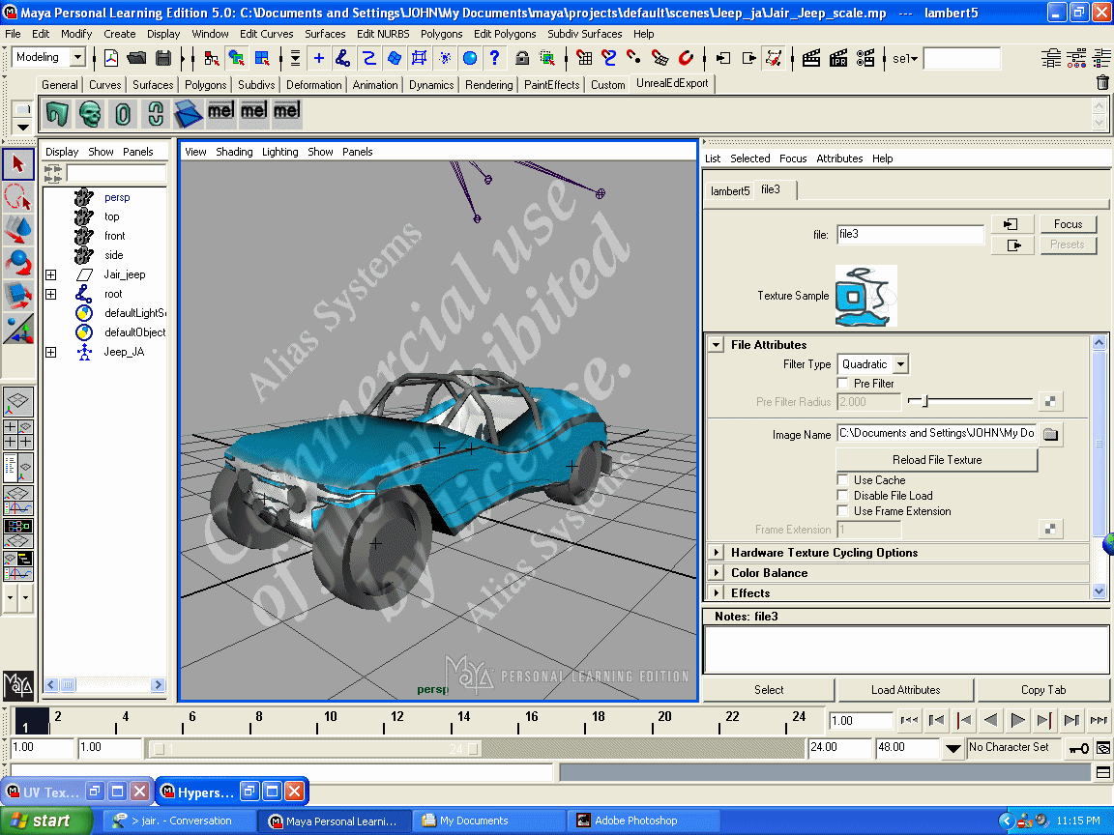Image resolution: width=1114 pixels, height=835 pixels.
Task: Check the Disable File Load option
Action: pos(843,496)
